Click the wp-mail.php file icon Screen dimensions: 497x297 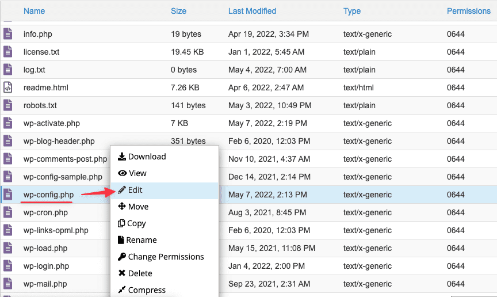[x=7, y=284]
